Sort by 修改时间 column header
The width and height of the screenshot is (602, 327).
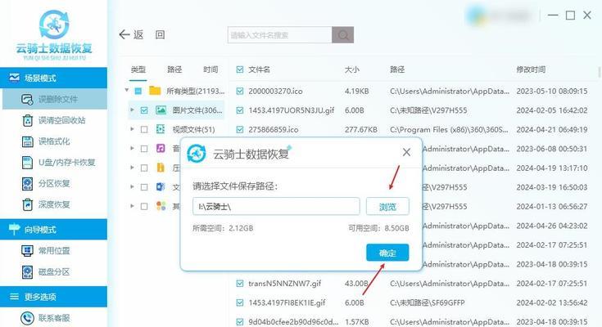click(x=531, y=69)
